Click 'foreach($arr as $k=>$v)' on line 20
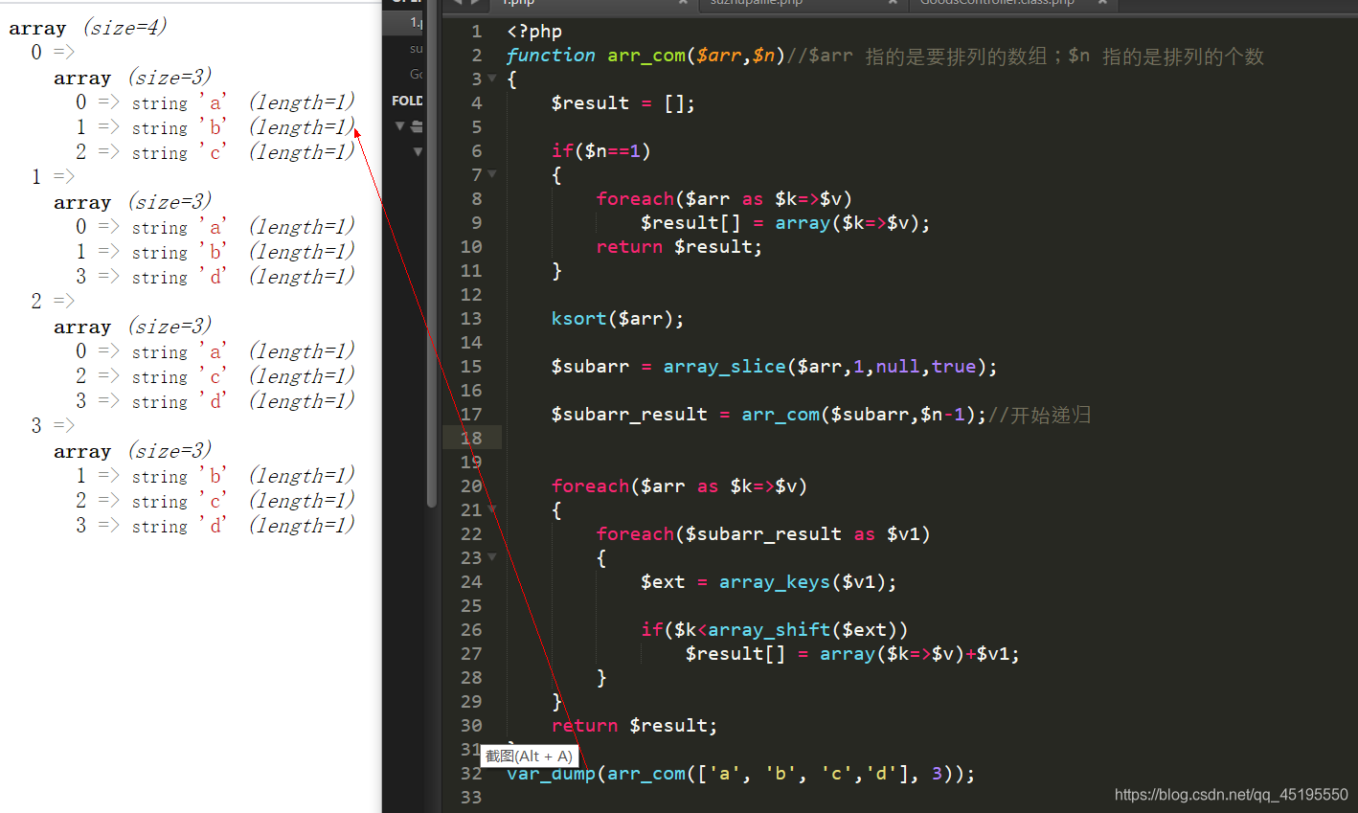Image resolution: width=1358 pixels, height=813 pixels. (x=679, y=486)
